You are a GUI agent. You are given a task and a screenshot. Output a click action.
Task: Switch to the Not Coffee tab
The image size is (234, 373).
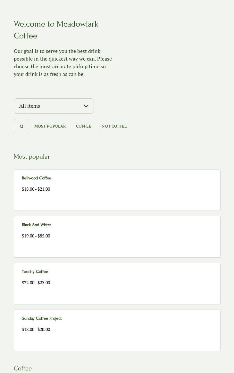point(114,126)
